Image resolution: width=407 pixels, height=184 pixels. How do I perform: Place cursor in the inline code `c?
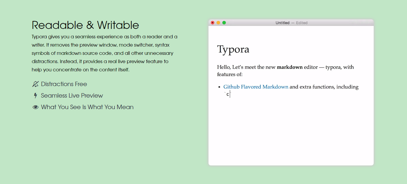point(227,94)
